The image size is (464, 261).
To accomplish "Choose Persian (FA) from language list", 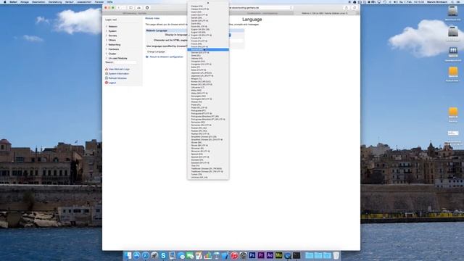I will [x=208, y=101].
